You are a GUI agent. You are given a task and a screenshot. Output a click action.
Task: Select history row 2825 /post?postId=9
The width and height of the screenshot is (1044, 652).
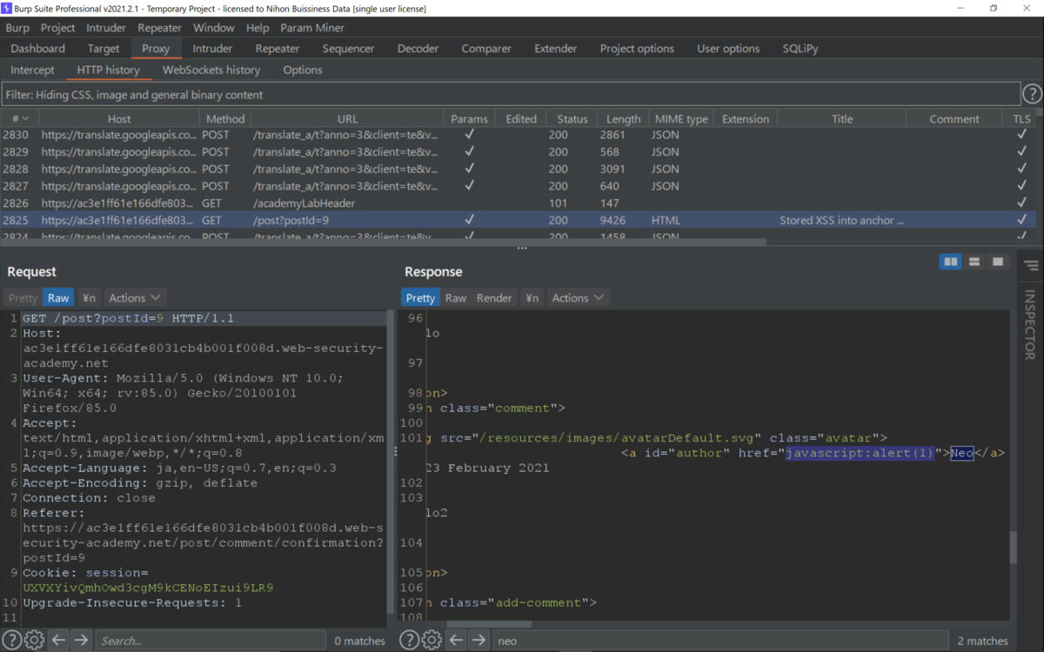click(518, 220)
